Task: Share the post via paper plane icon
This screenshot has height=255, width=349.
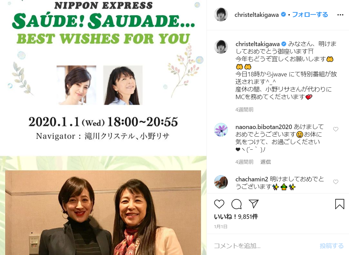Action: [254, 204]
